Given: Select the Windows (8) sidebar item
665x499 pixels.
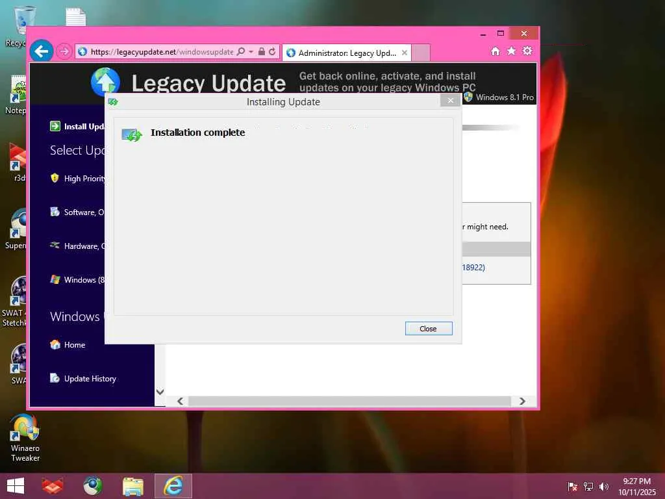Looking at the screenshot, I should click(x=84, y=279).
